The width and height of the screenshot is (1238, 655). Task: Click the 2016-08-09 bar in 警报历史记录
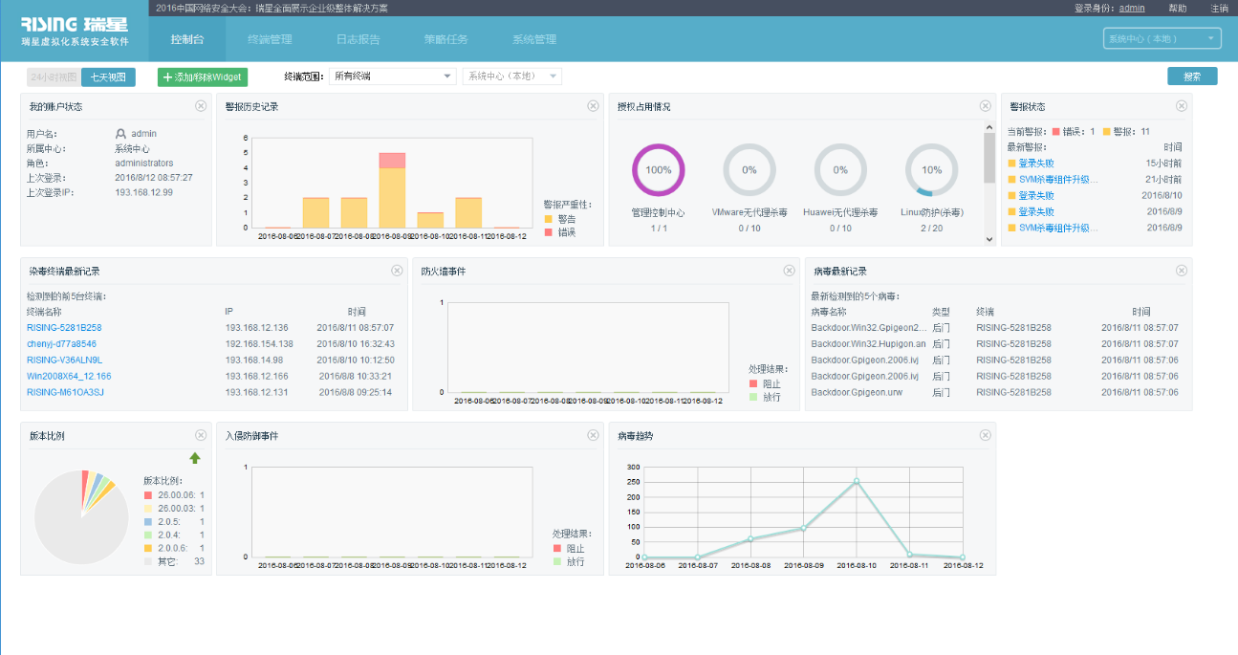pos(392,189)
